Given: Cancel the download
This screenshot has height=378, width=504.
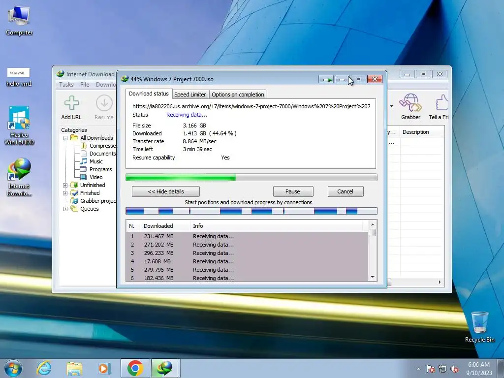Looking at the screenshot, I should 346,191.
